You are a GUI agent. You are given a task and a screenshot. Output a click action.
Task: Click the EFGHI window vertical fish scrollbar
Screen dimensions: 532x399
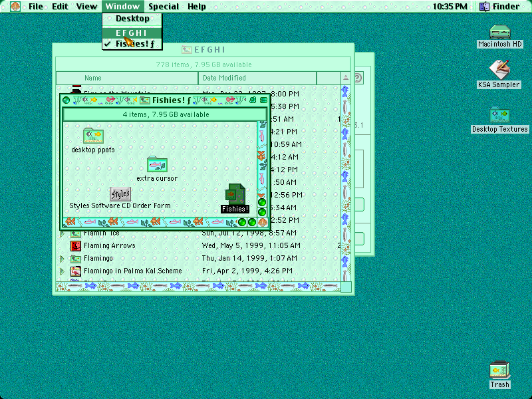tap(346, 184)
